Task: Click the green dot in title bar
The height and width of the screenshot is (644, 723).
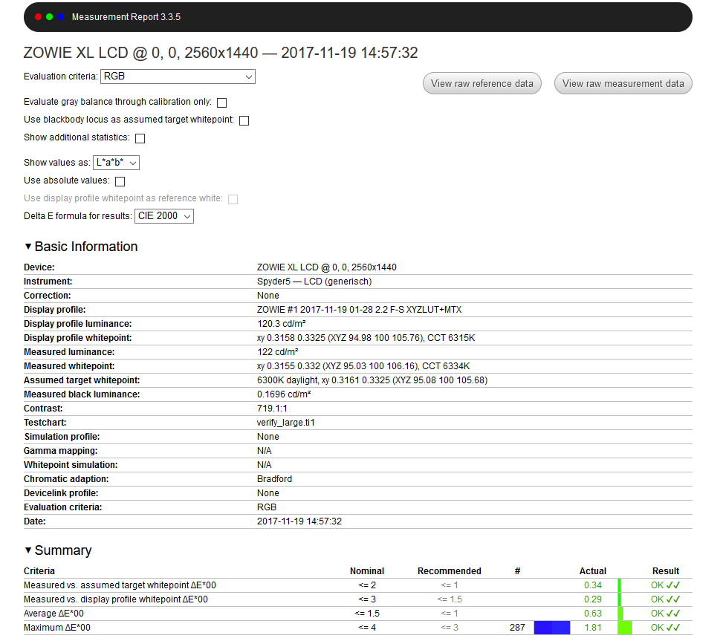Action: [49, 17]
